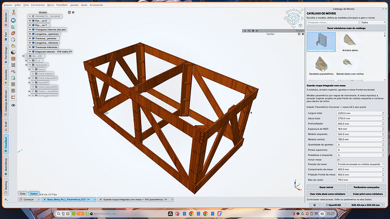This screenshot has width=390, height=219.
Task: Click Gerar miniaturas reais do catálogo
Action: click(x=346, y=28)
